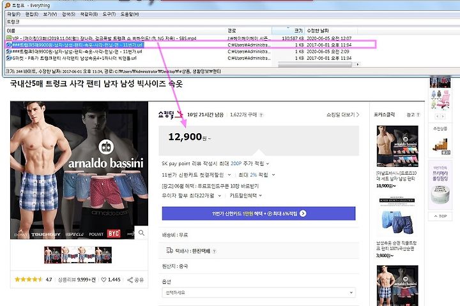Click the help icon beside 한진택배
This screenshot has width=460, height=306.
point(214,251)
